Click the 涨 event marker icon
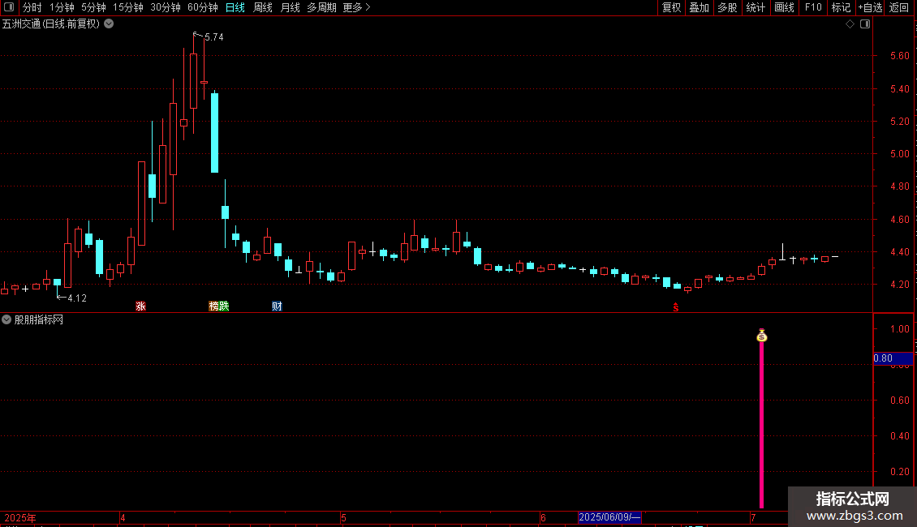The image size is (917, 527). (140, 306)
